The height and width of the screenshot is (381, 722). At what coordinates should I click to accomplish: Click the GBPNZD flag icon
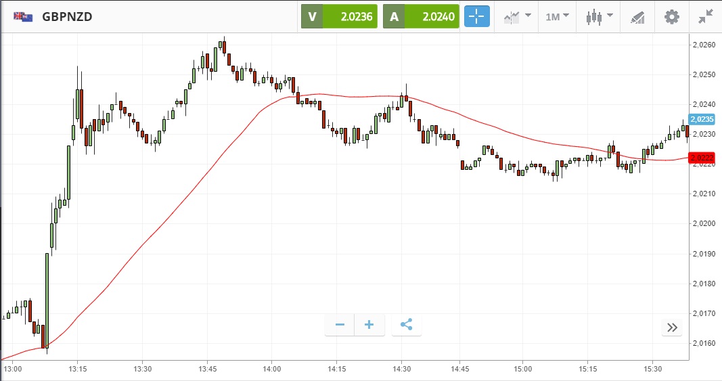point(24,17)
